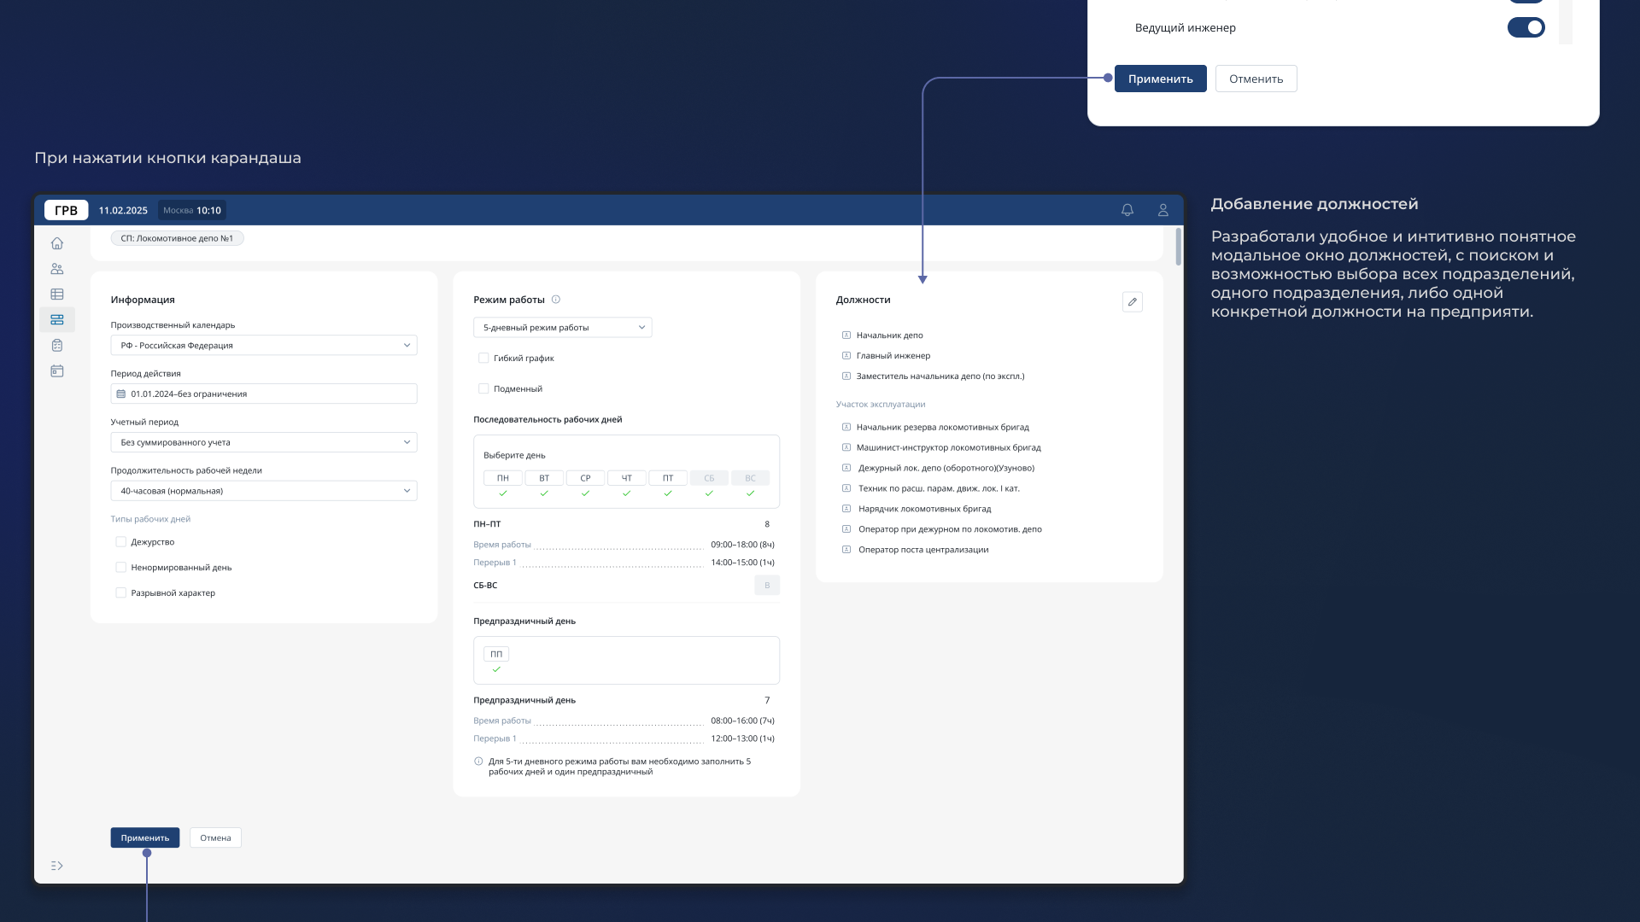Screen dimensions: 1640x922
Task: Open the Учетный период dropdown
Action: pos(264,442)
